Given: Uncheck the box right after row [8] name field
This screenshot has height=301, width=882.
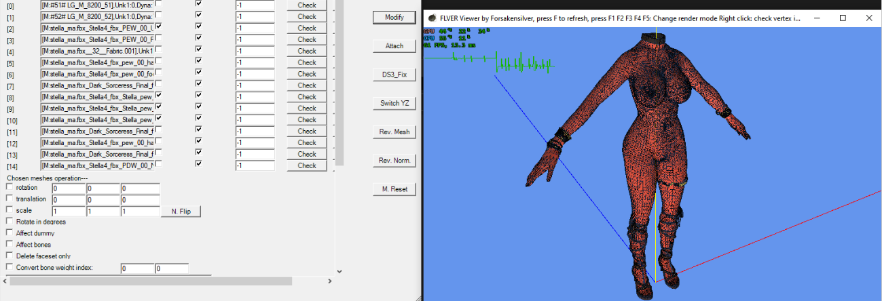Looking at the screenshot, I should tap(158, 95).
